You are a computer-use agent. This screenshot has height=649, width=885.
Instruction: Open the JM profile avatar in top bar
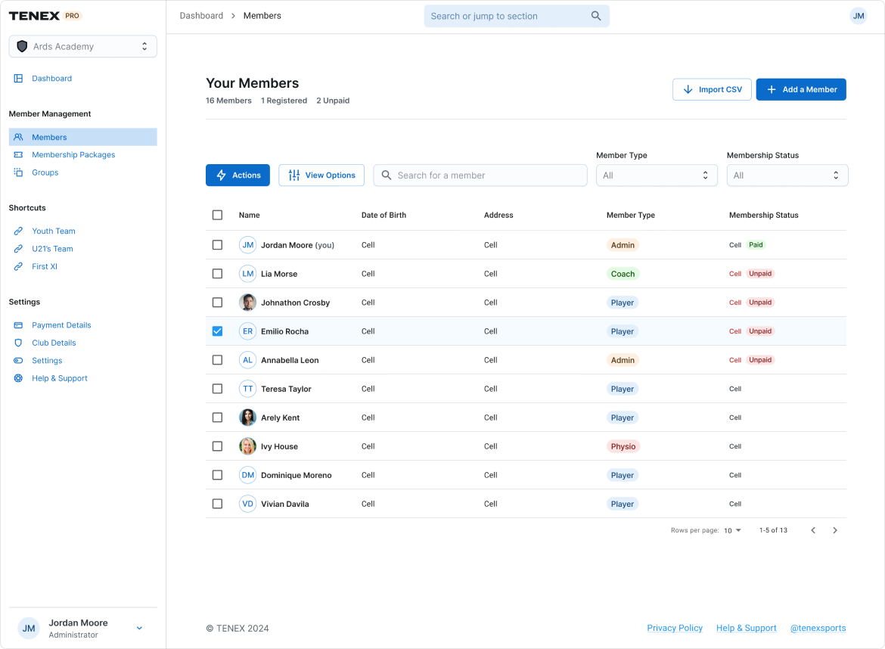point(858,16)
